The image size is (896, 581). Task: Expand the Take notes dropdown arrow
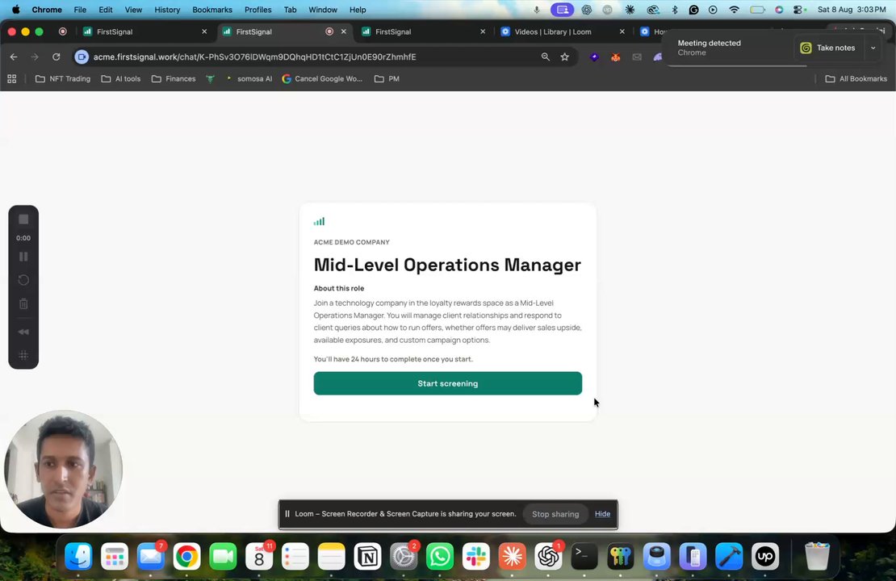tap(873, 48)
